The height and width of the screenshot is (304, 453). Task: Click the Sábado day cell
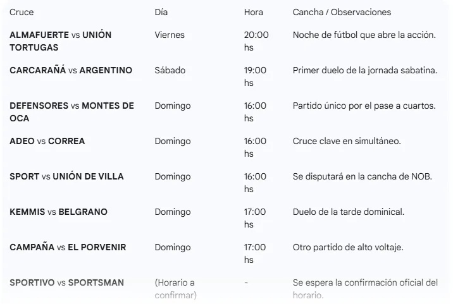[x=170, y=71]
